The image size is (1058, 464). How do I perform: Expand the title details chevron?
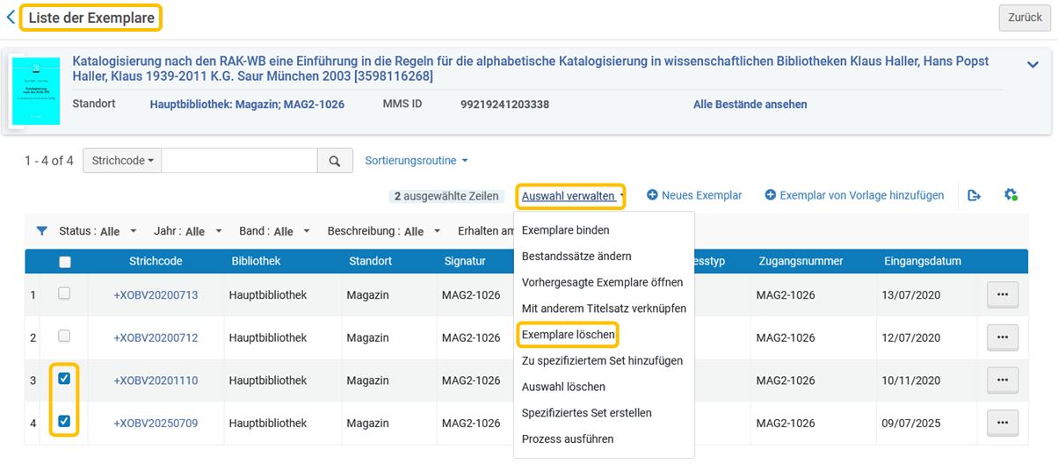point(1033,63)
